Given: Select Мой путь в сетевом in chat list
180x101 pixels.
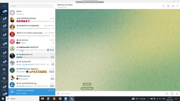Looking at the screenshot, I should point(32,92).
